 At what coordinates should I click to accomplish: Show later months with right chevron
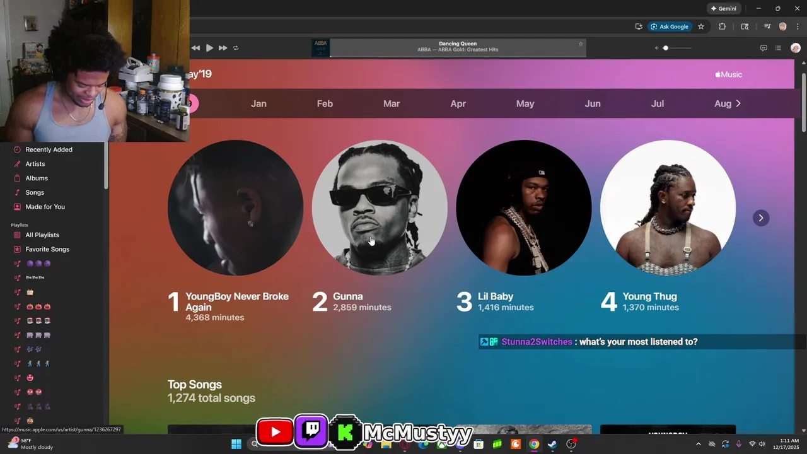(x=738, y=103)
